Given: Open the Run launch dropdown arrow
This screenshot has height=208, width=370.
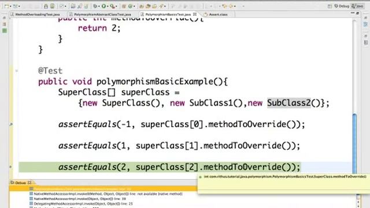Looking at the screenshot, I should tap(108, 6).
